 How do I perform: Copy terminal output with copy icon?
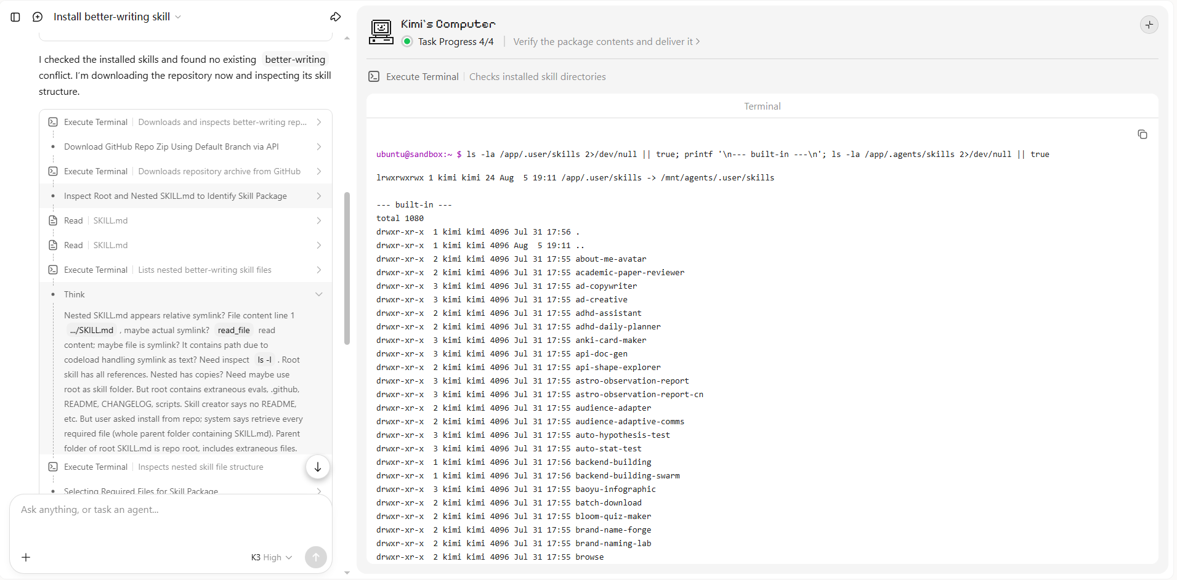coord(1143,134)
